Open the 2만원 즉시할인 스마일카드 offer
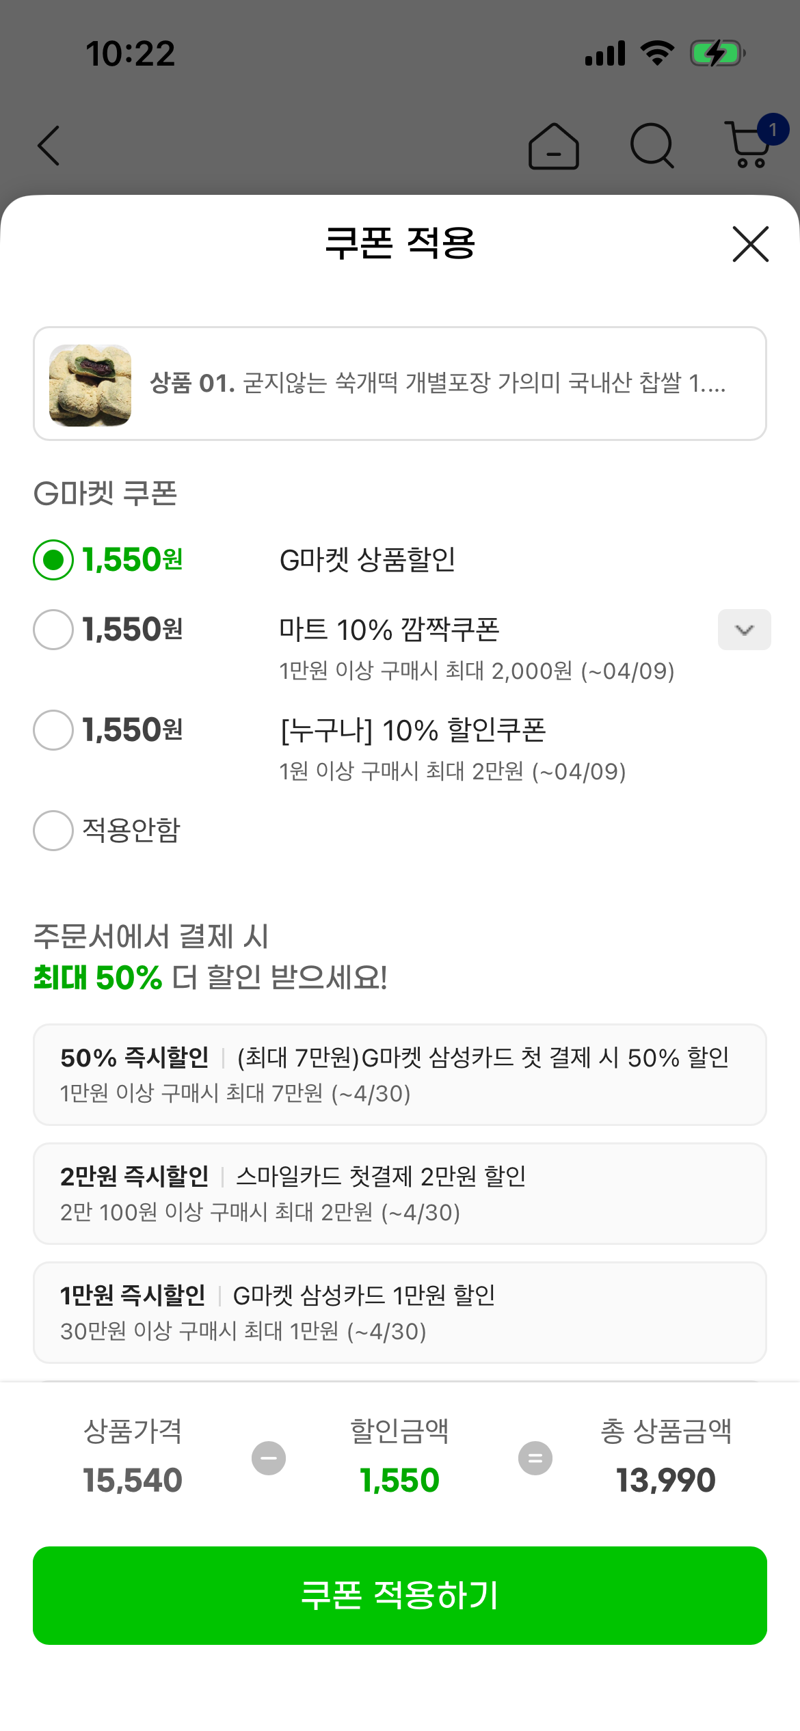The image size is (800, 1731). coord(400,1194)
